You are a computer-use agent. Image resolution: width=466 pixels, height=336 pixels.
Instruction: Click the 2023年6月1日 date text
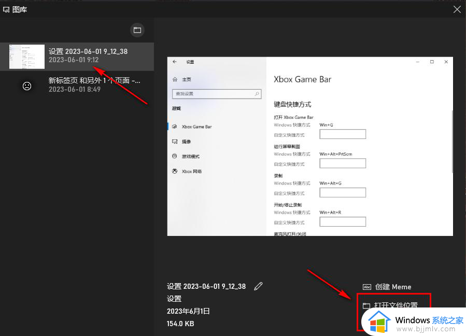(x=188, y=311)
